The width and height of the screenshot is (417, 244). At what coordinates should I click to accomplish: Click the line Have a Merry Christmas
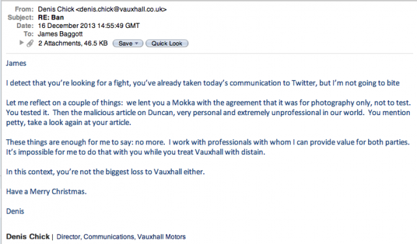(x=46, y=191)
